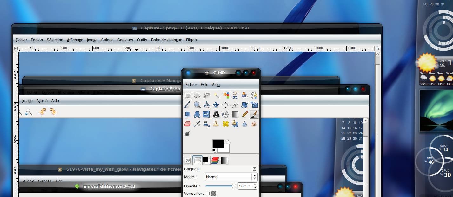Select the Rectangle Select tool
The width and height of the screenshot is (453, 197).
(188, 95)
